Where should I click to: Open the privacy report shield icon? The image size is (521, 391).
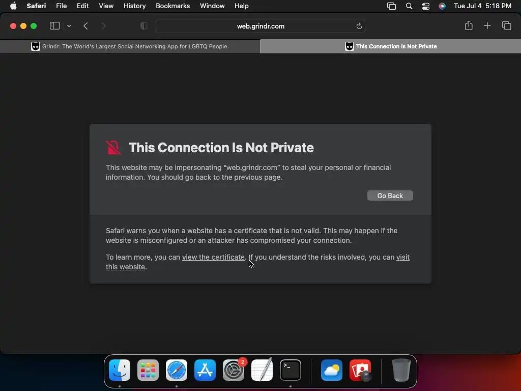(x=143, y=26)
